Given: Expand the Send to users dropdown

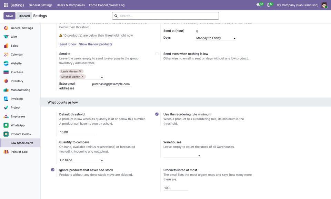Looking at the screenshot, I should tap(102, 77).
